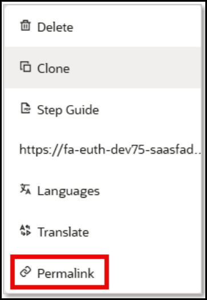This screenshot has width=207, height=300.
Task: Select the Delete menu entry
Action: tap(103, 26)
